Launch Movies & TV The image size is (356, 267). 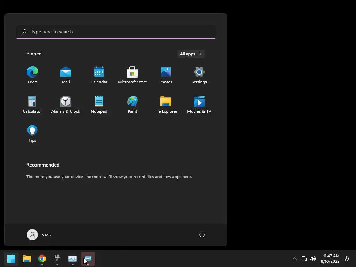pyautogui.click(x=199, y=104)
